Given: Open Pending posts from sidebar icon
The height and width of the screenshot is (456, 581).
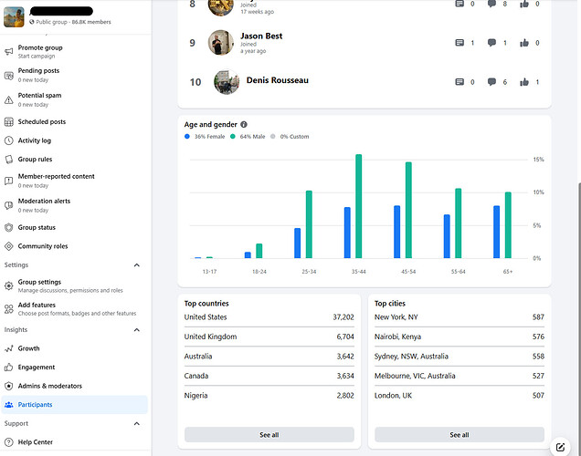Looking at the screenshot, I should pyautogui.click(x=9, y=75).
